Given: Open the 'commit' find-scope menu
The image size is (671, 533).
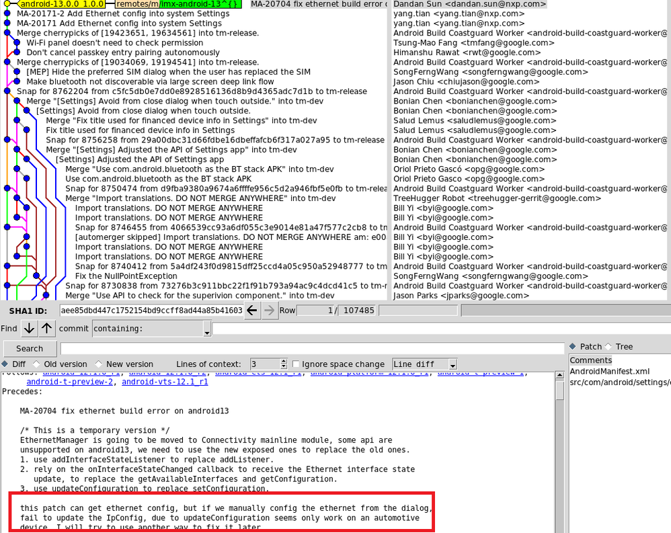Looking at the screenshot, I should click(73, 329).
